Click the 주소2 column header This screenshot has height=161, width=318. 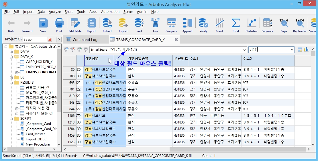click(x=268, y=61)
